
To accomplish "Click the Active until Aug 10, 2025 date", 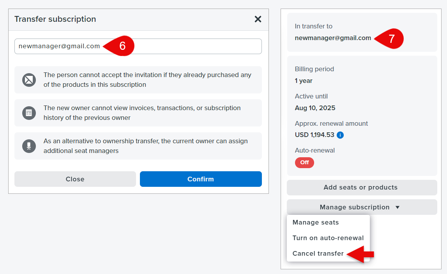I will pyautogui.click(x=315, y=108).
